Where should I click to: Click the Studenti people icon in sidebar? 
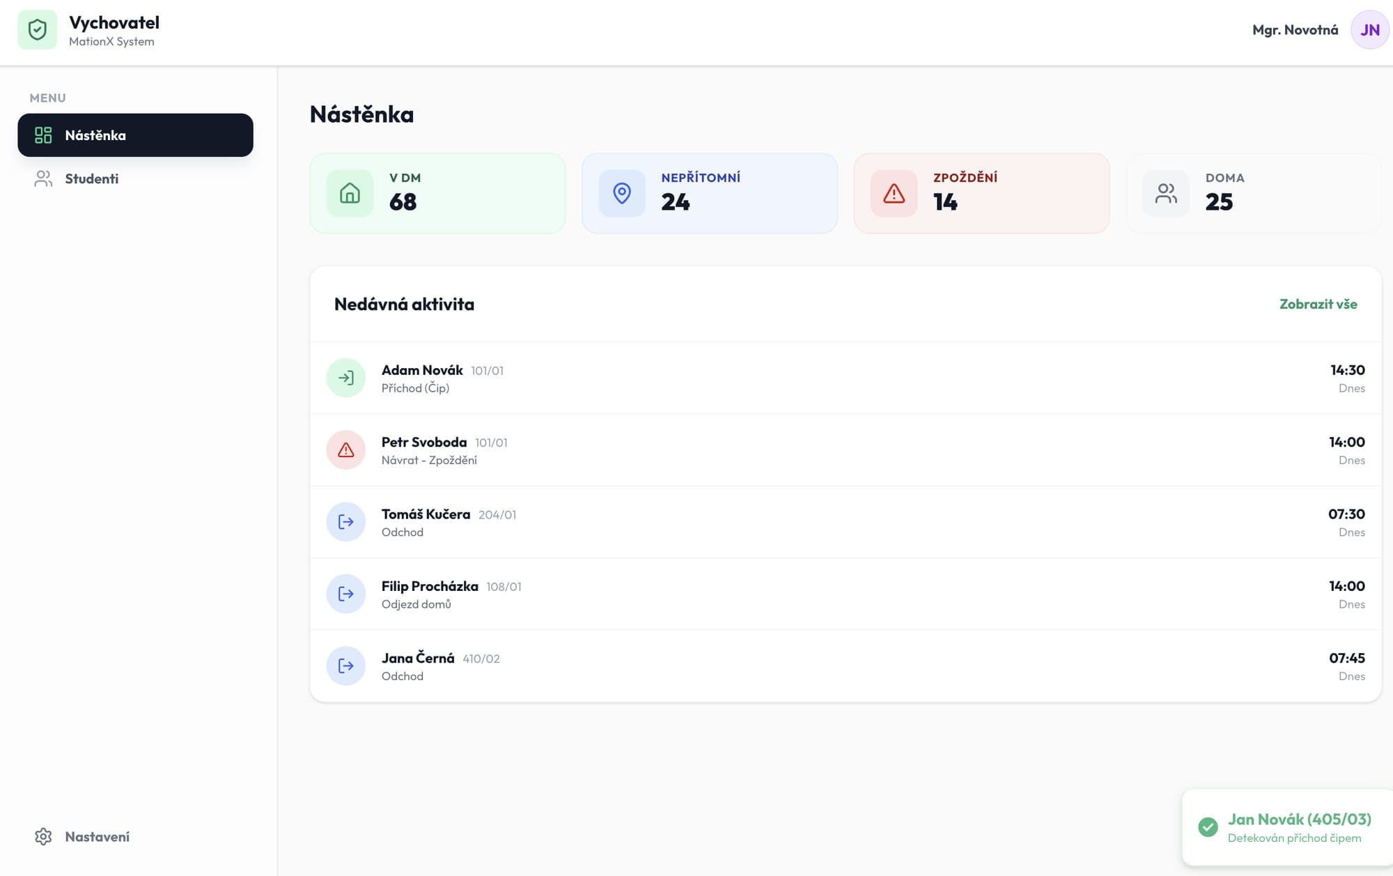[43, 179]
